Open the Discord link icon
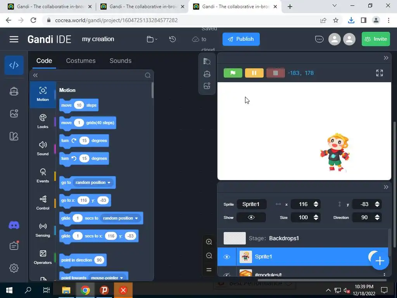The image size is (397, 298). pos(14,225)
